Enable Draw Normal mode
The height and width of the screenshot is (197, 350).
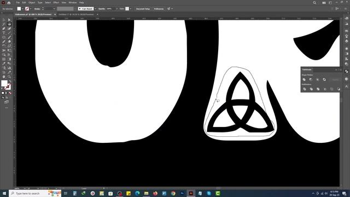click(x=3, y=97)
